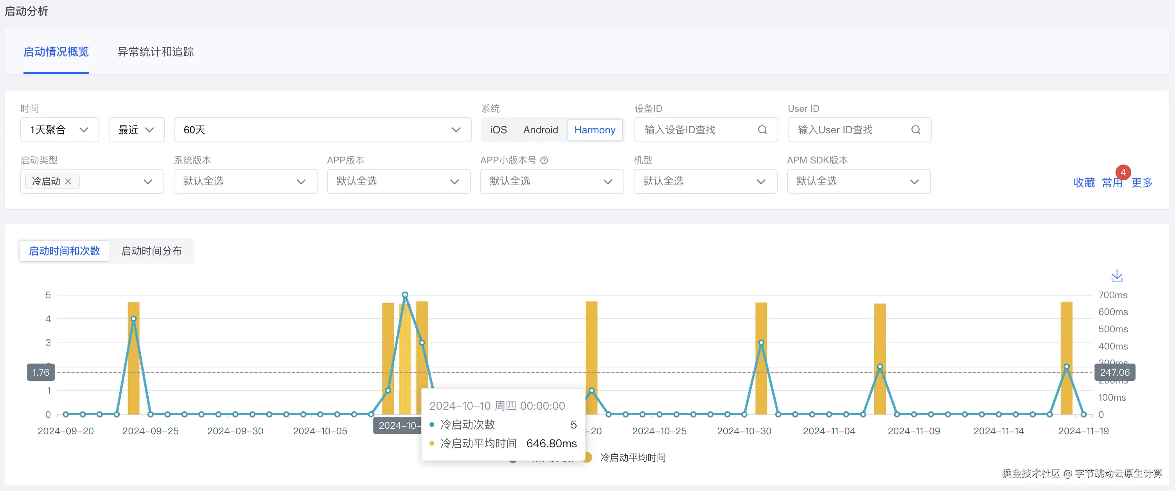Switch to 启动时间分布 chart tab
Image resolution: width=1175 pixels, height=491 pixels.
[x=151, y=251]
